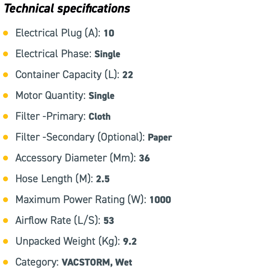This screenshot has height=272, width=272.
Task: Click the VACSTORM, Wet category text
Action: point(97,263)
